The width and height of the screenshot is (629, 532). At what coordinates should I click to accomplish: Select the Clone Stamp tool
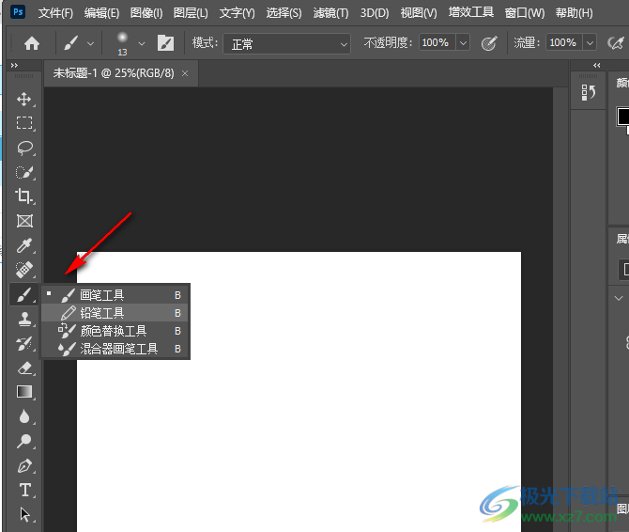tap(24, 320)
